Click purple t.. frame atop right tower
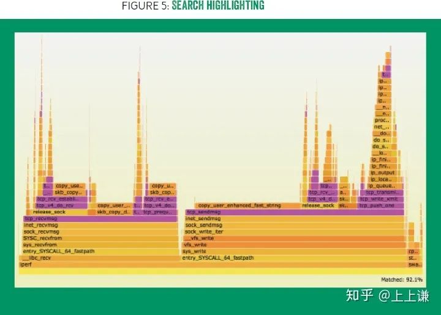Viewport: 441px width, 315px height. [x=386, y=75]
